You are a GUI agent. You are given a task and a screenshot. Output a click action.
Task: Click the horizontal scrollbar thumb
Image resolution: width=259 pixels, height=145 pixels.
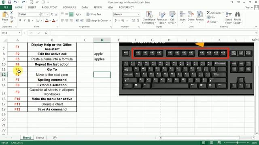pos(201,138)
